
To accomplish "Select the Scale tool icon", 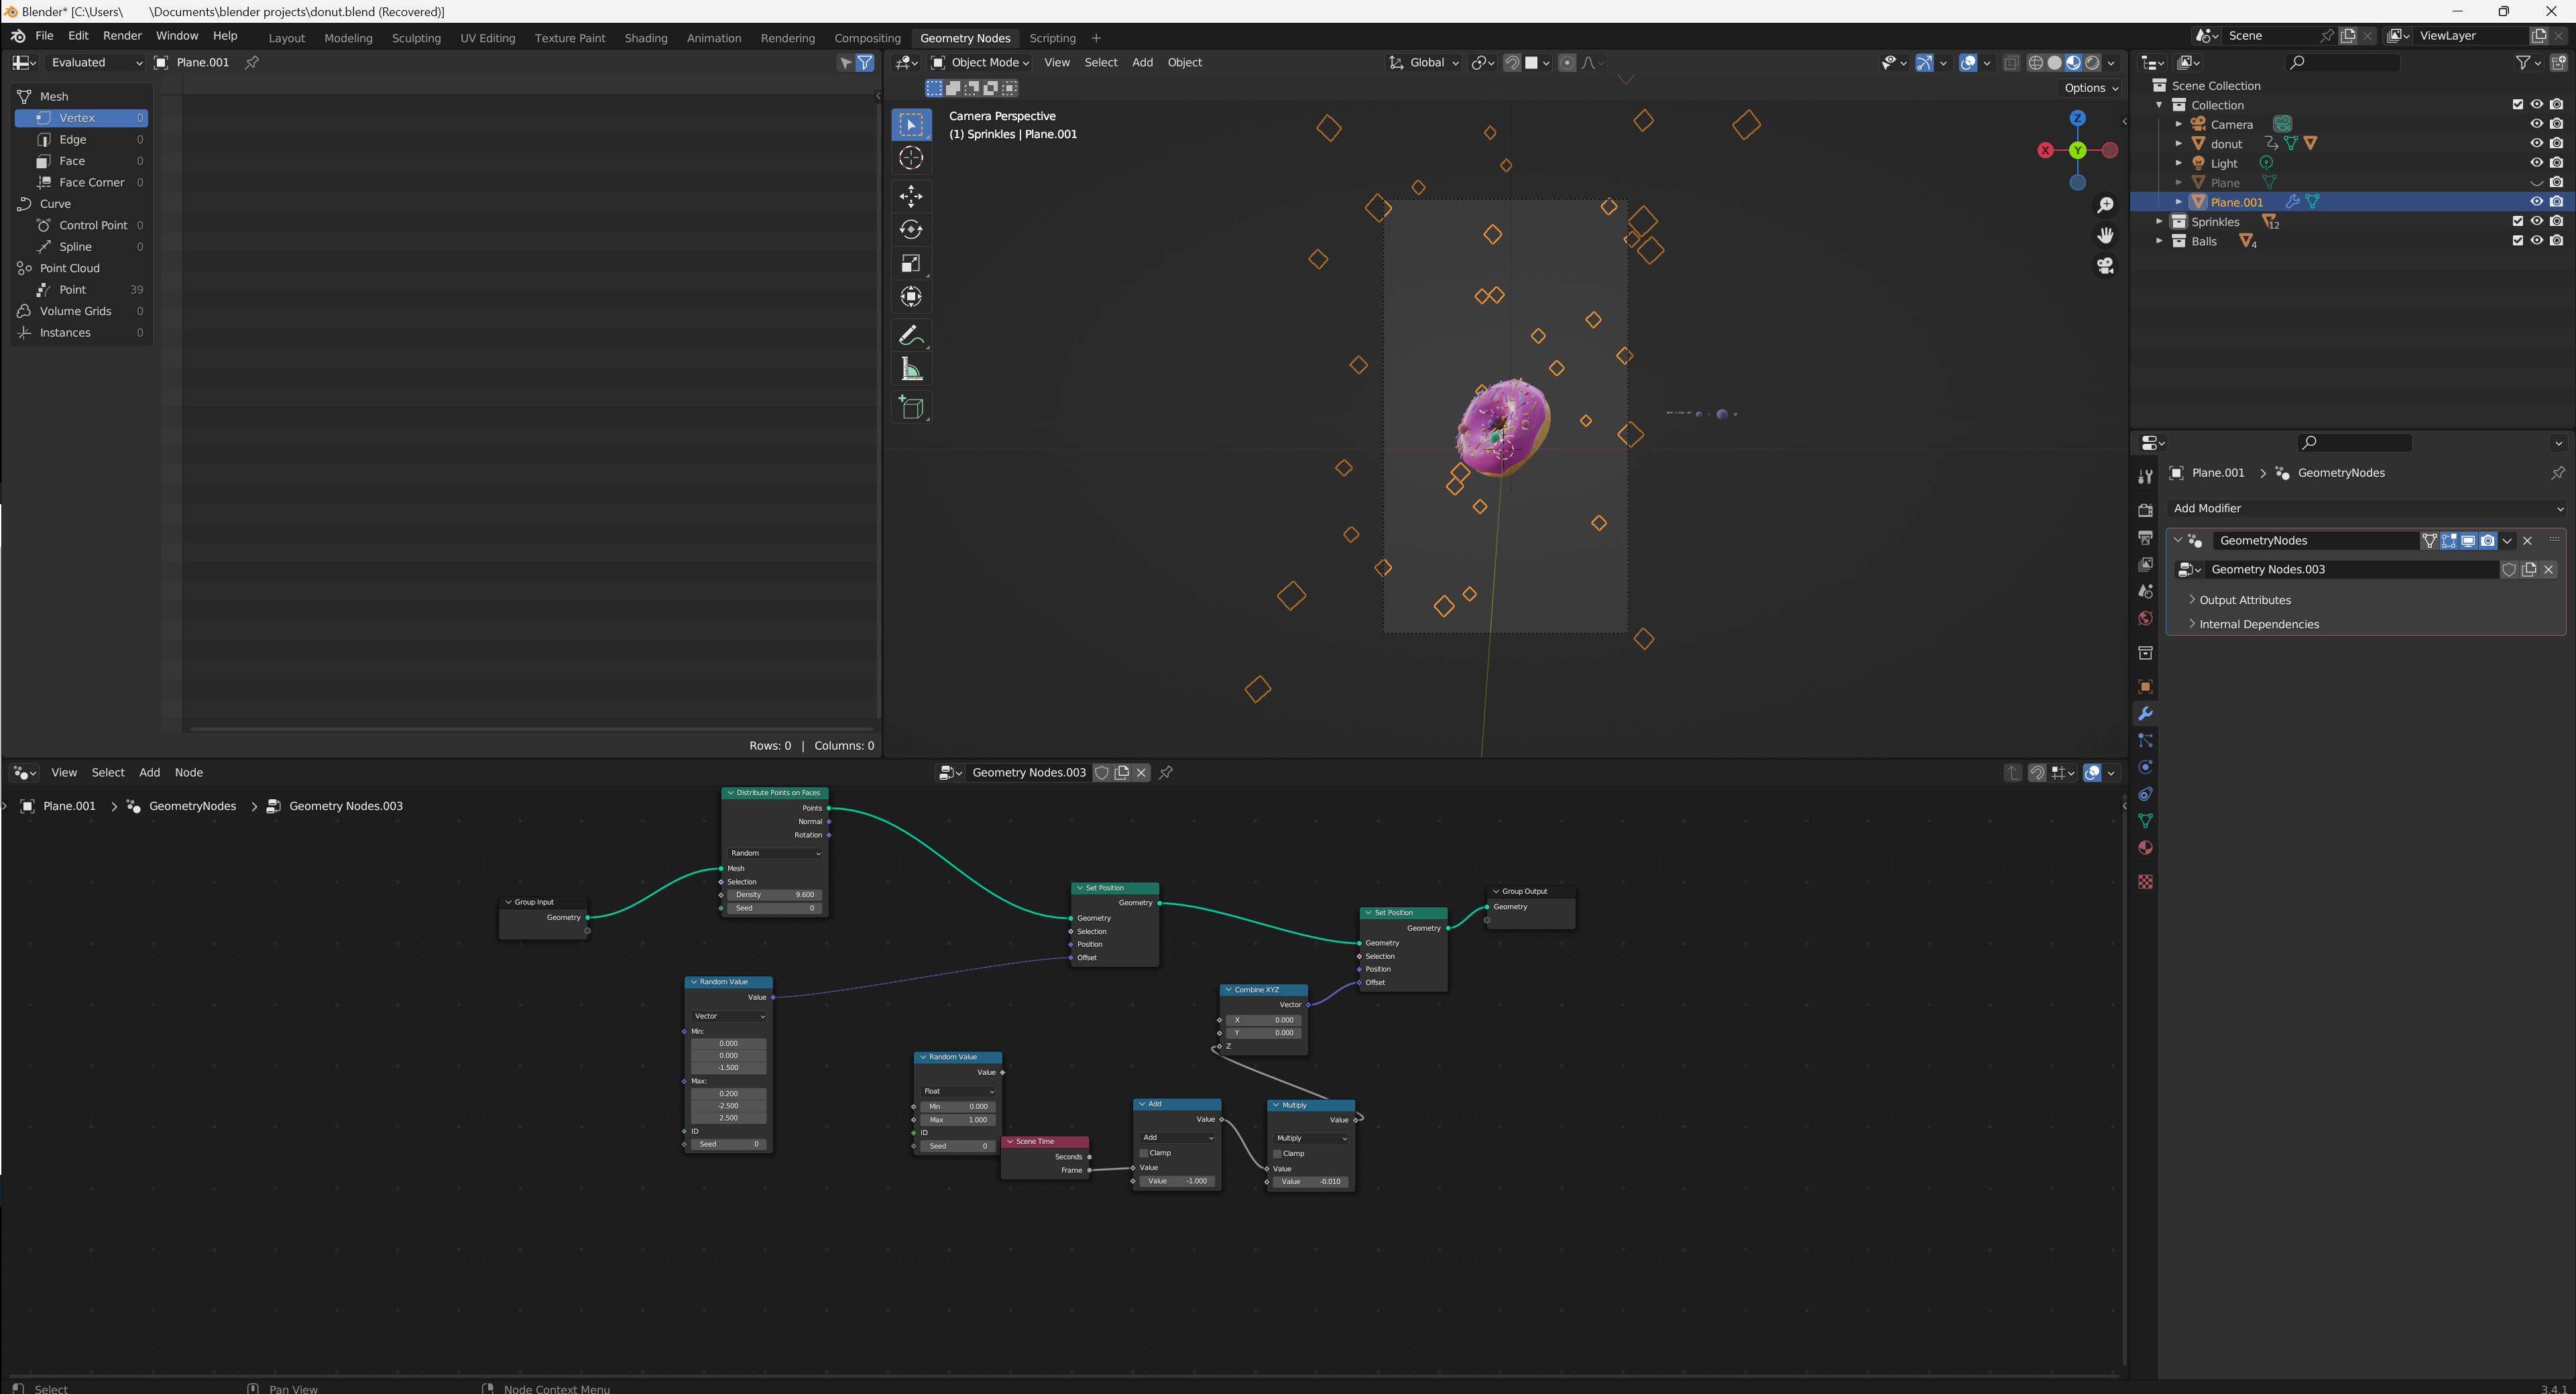I will tap(910, 263).
